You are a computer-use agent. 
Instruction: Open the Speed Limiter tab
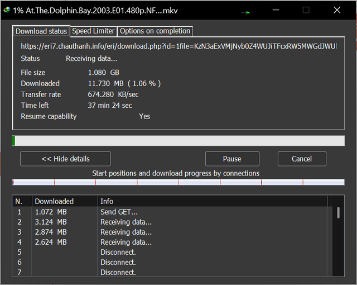[x=93, y=31]
